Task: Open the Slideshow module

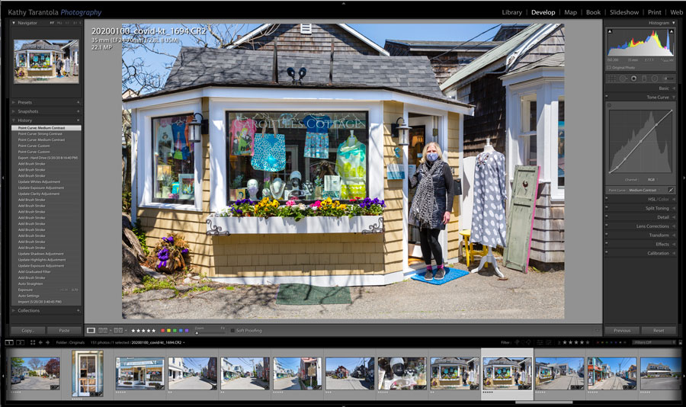Action: [623, 12]
